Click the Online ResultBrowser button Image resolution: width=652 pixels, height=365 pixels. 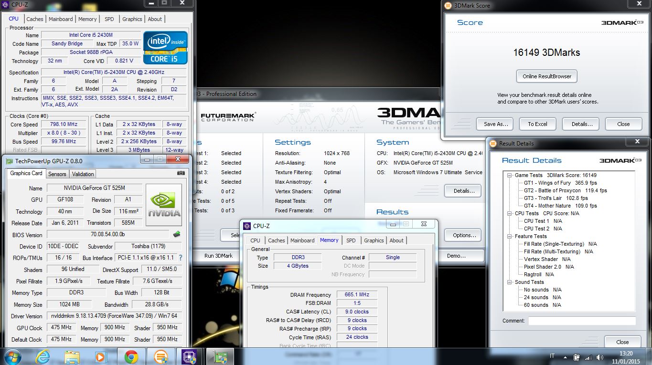click(x=547, y=76)
